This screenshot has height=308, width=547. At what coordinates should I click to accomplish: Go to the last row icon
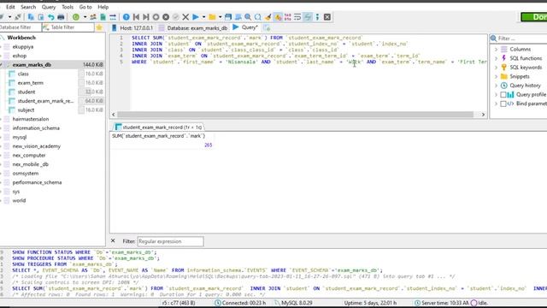146,17
